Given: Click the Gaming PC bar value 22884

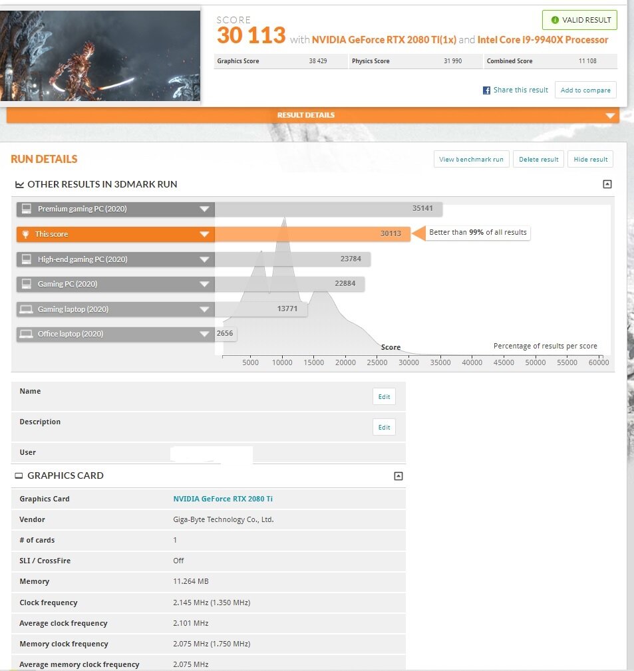Looking at the screenshot, I should pyautogui.click(x=345, y=284).
